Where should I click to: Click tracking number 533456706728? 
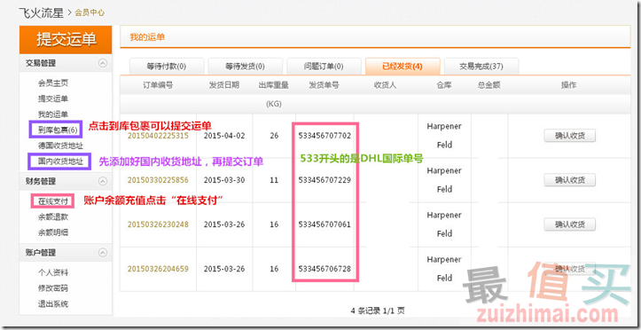[x=324, y=269]
